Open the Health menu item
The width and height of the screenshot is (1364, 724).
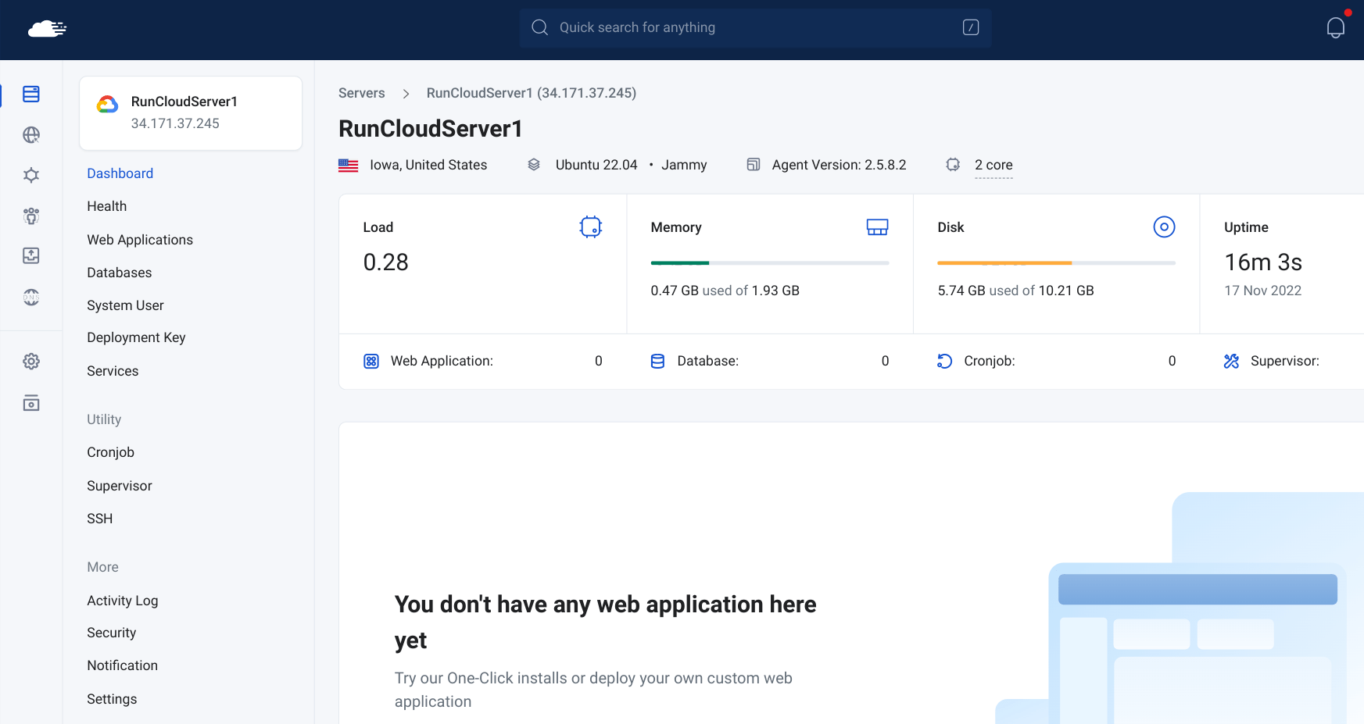click(107, 206)
